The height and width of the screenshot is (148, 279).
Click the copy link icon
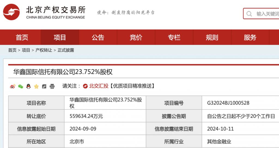pyautogui.click(x=44, y=87)
